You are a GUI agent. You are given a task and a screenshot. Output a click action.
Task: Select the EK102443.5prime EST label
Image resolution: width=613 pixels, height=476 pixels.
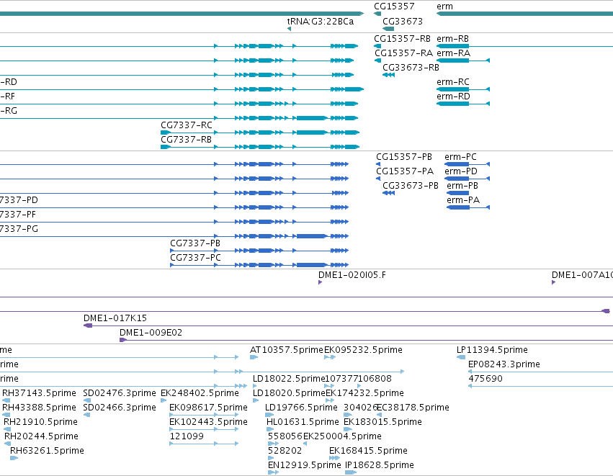tap(208, 422)
